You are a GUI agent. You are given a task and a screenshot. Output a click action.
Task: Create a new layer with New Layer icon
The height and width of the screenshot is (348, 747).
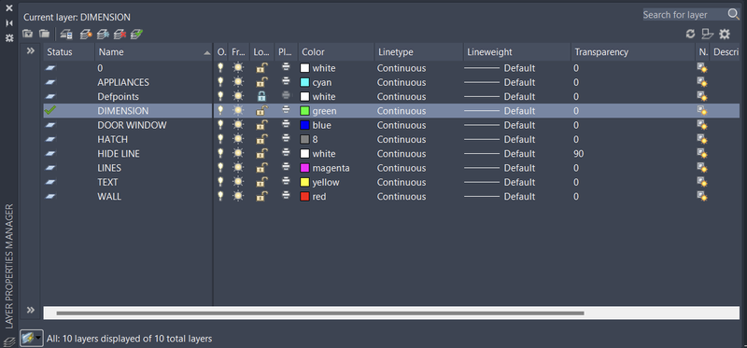tap(86, 34)
